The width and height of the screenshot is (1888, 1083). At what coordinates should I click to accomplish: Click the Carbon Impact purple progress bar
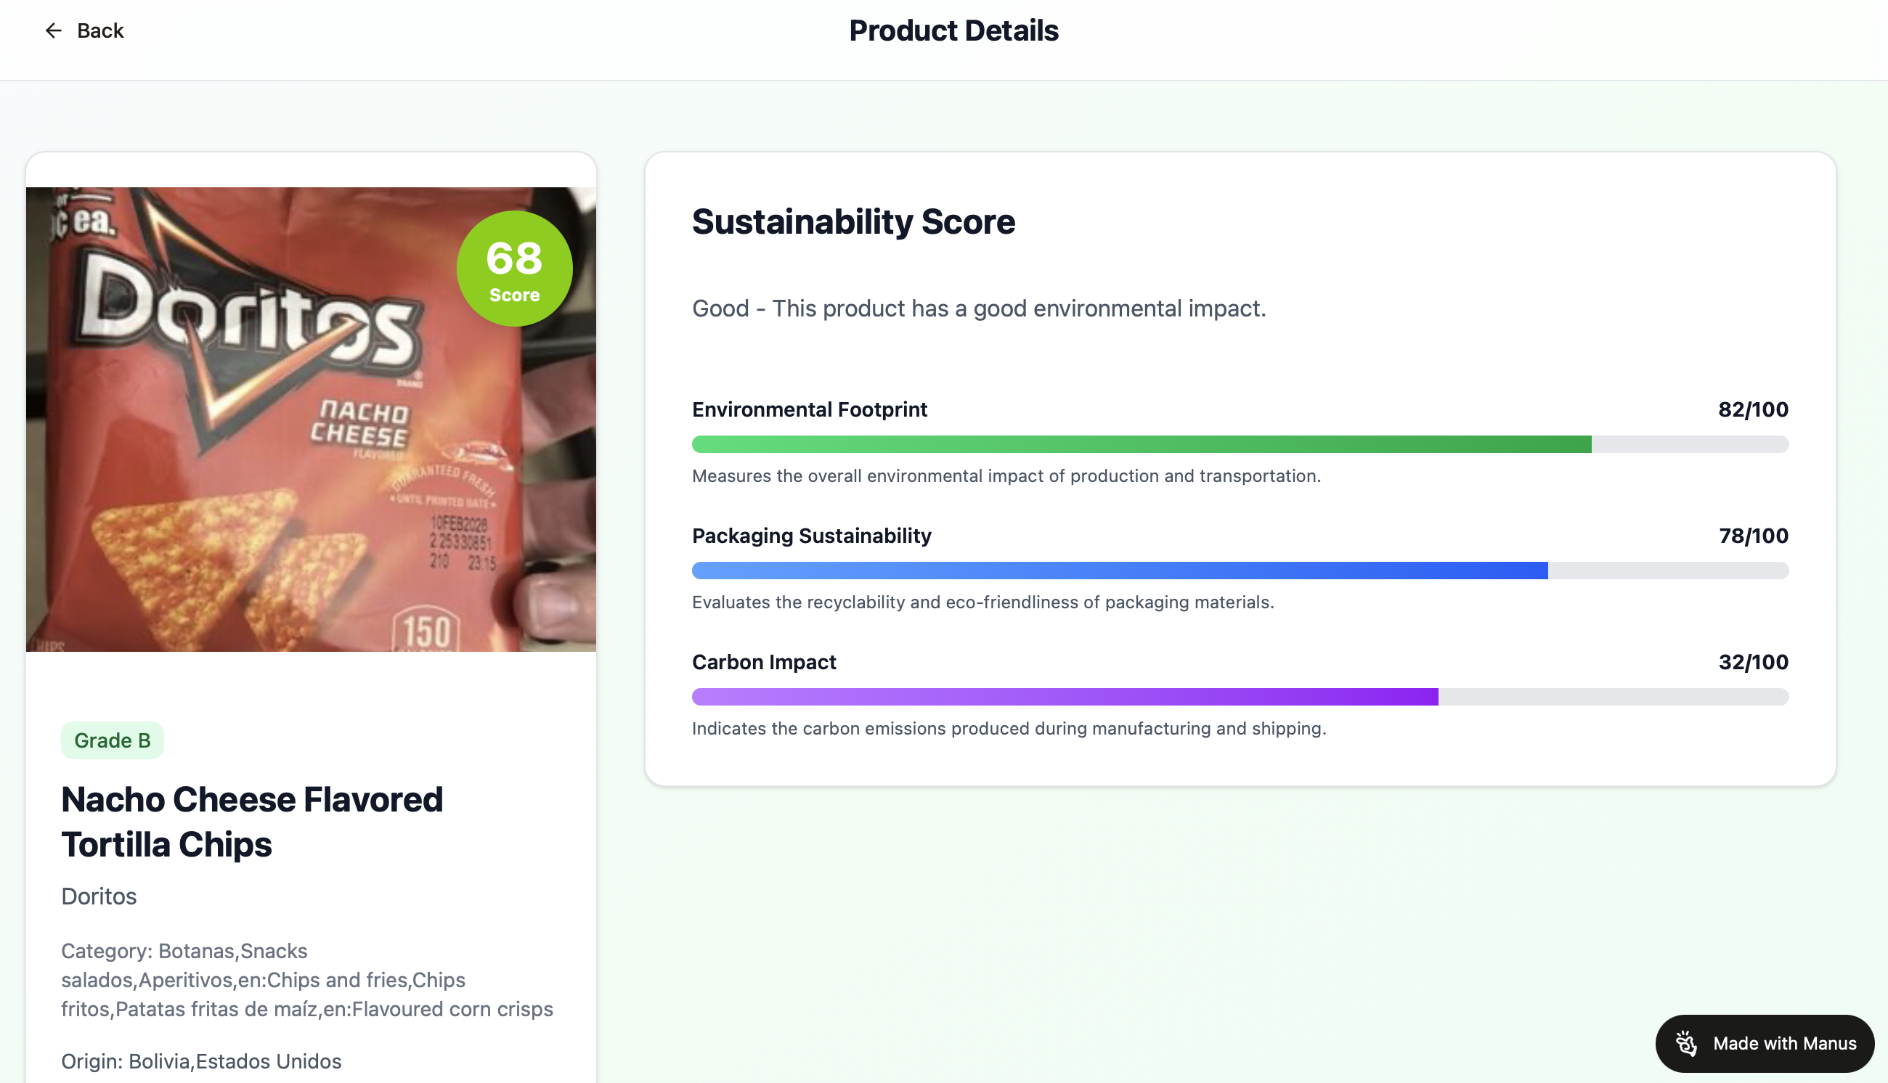click(x=1065, y=697)
